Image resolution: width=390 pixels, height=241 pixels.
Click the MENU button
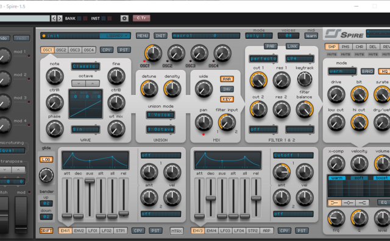[143, 36]
